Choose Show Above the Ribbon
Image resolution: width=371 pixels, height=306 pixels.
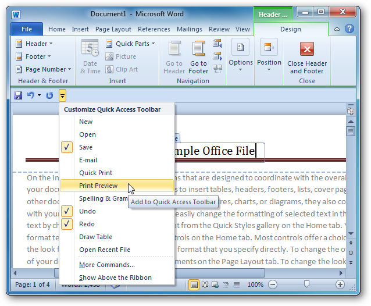tap(117, 277)
